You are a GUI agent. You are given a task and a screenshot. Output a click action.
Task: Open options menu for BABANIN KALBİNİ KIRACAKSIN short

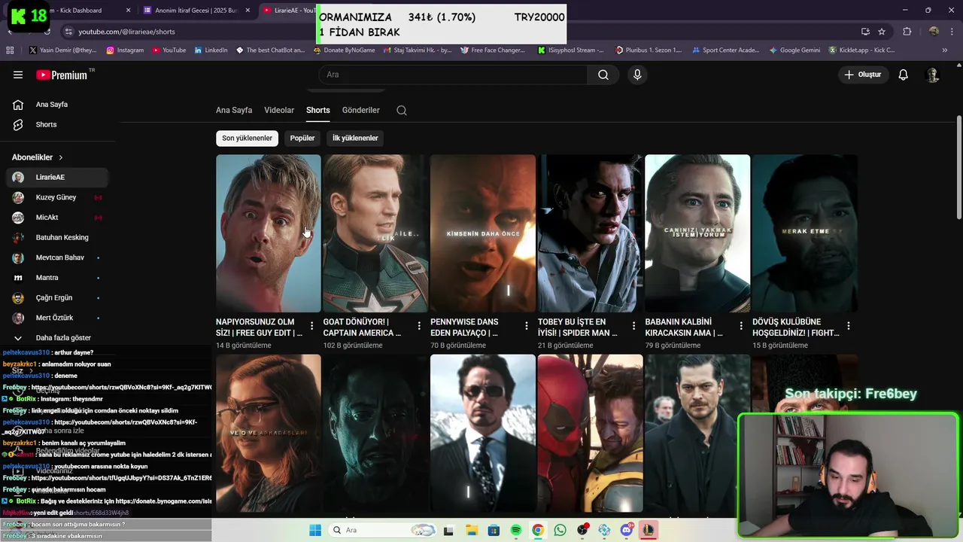[741, 326]
